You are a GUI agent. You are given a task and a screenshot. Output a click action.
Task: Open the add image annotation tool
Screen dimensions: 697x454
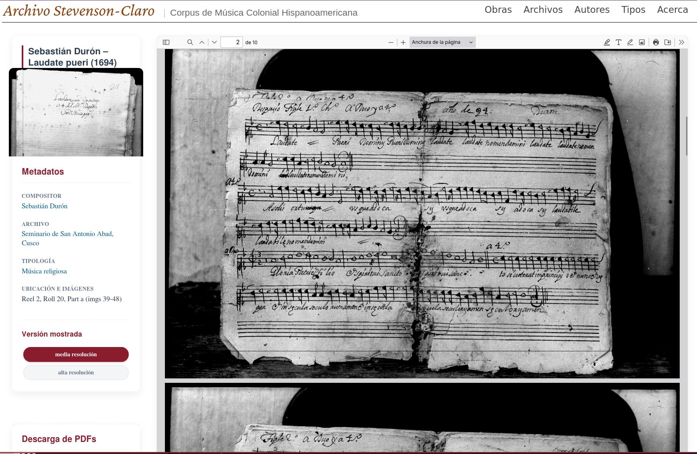click(641, 42)
